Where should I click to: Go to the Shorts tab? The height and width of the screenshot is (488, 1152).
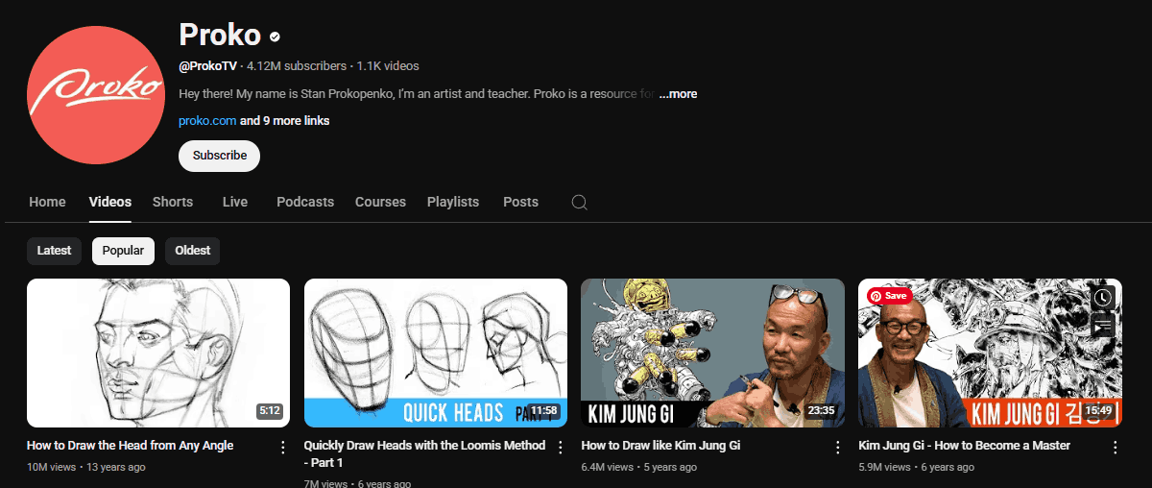tap(173, 202)
